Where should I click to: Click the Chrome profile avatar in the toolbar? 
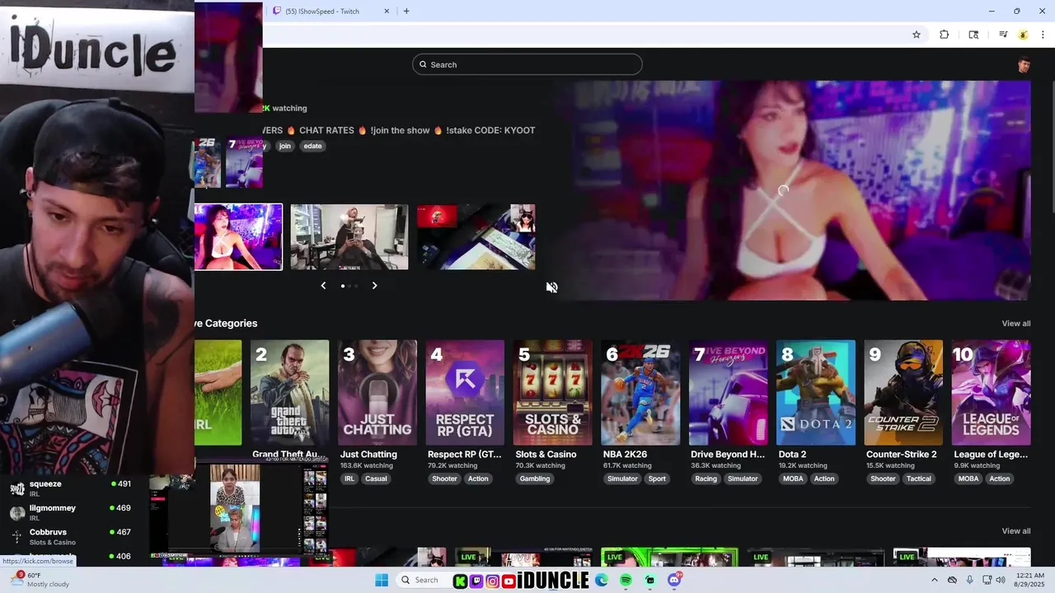[x=1023, y=35]
